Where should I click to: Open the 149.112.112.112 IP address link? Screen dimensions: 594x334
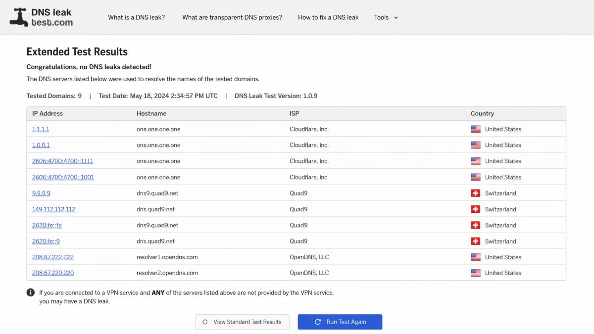54,209
